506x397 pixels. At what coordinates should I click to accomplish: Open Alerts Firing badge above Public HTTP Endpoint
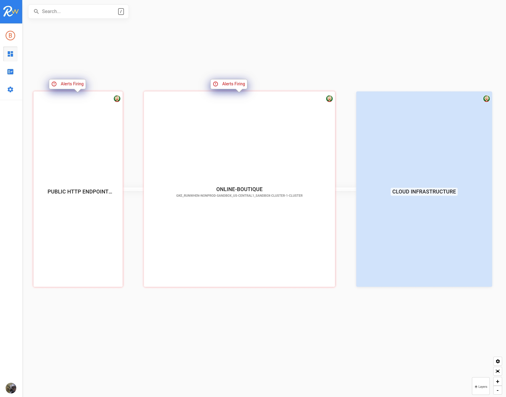click(68, 84)
